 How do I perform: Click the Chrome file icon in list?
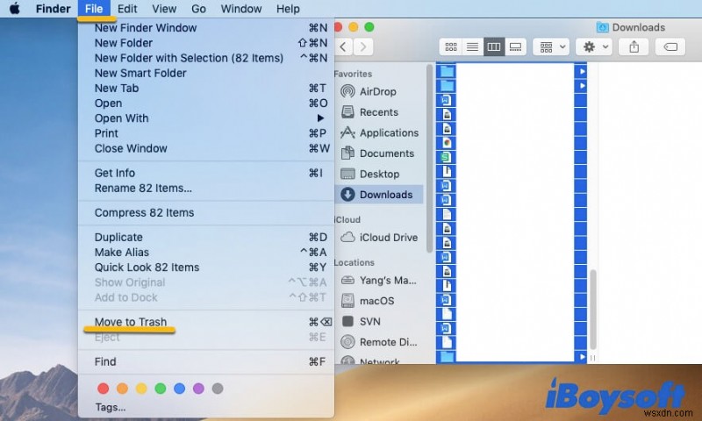[447, 143]
